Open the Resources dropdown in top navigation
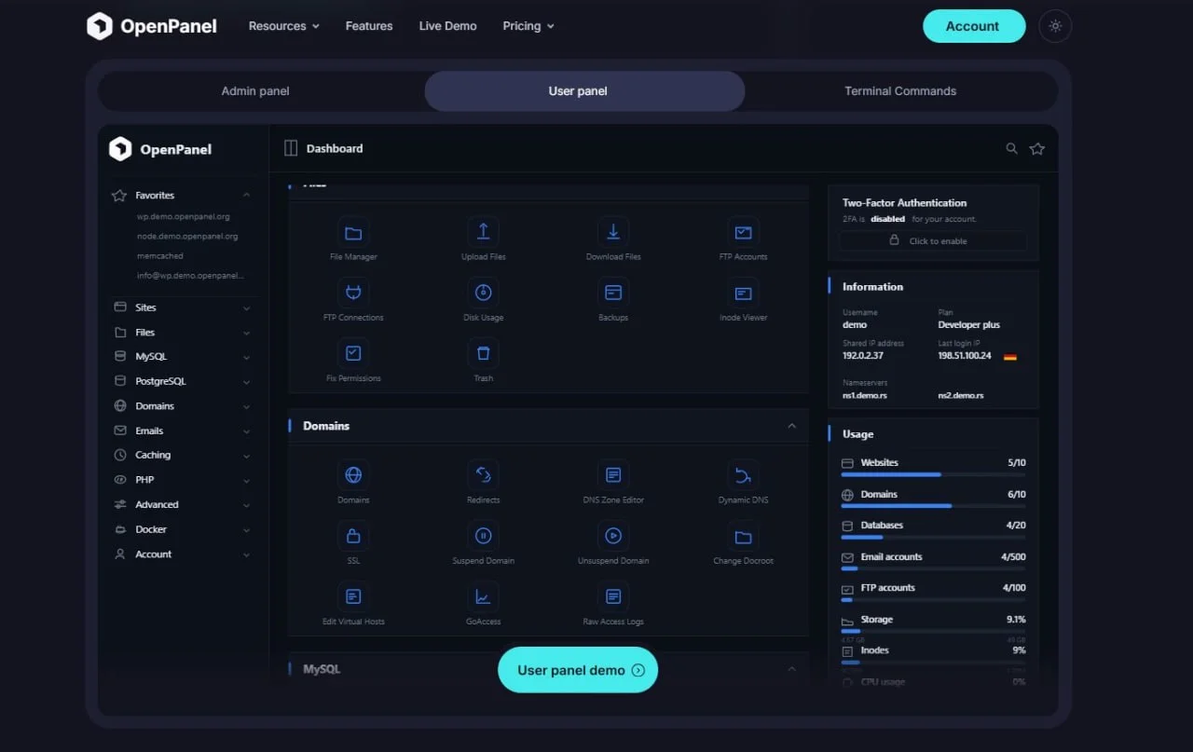Screen dimensions: 1193x752 (x=284, y=26)
